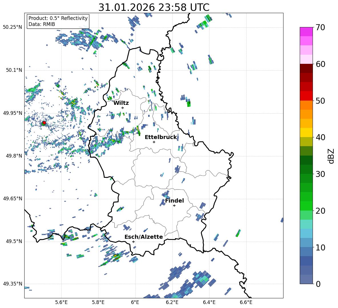This screenshot has width=338, height=308.
Task: Click the cross marker below Wiltz
Action: tap(122, 108)
